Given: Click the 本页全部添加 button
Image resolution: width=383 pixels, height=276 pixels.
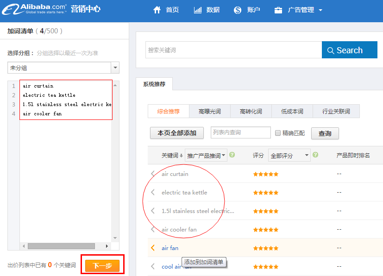Looking at the screenshot, I should 176,133.
